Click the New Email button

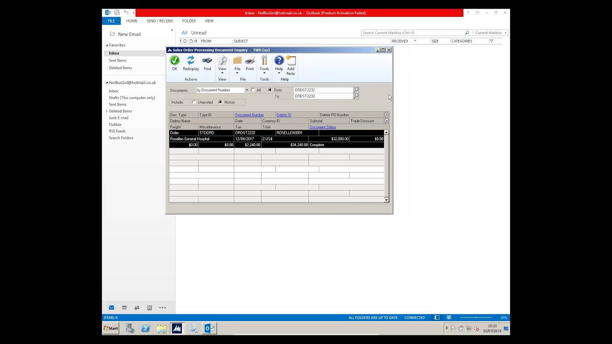pos(125,34)
